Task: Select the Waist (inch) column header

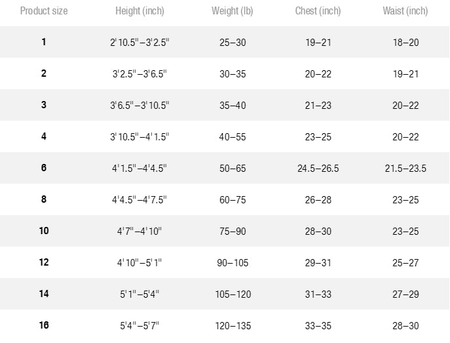Action: pyautogui.click(x=405, y=11)
